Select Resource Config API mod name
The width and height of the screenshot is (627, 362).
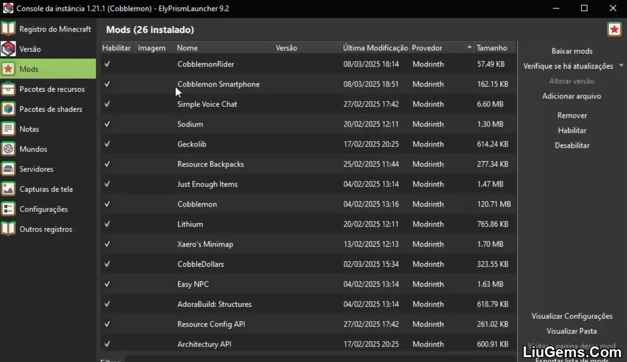211,324
